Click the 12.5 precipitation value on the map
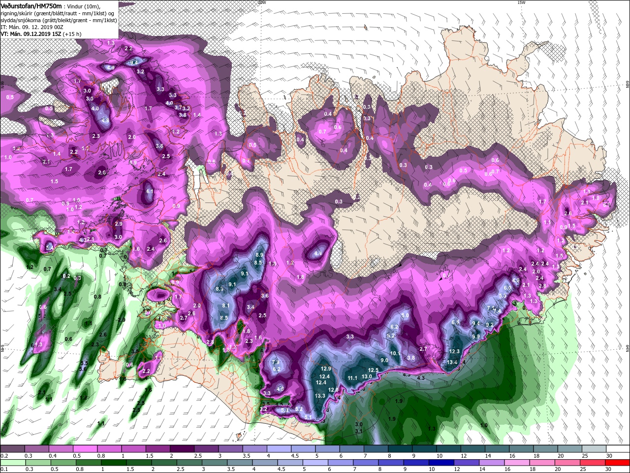 click(373, 370)
